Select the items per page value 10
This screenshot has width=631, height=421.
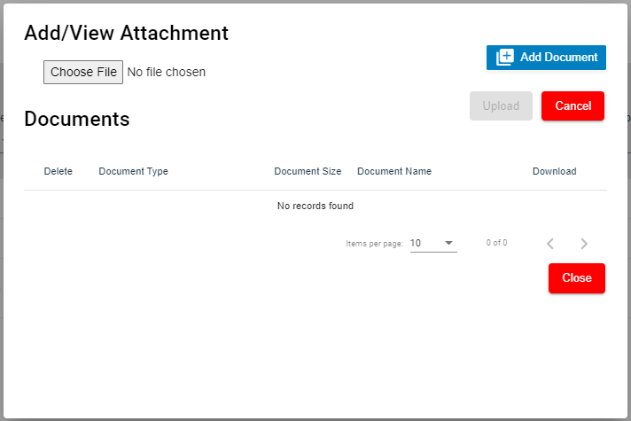417,243
